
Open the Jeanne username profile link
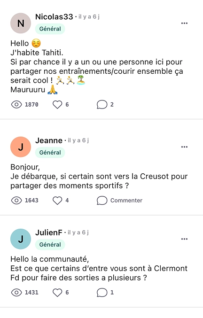pyautogui.click(x=49, y=140)
